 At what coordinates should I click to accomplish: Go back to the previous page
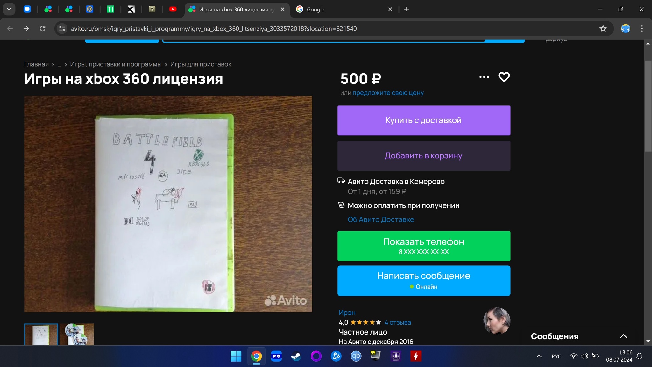pyautogui.click(x=10, y=29)
